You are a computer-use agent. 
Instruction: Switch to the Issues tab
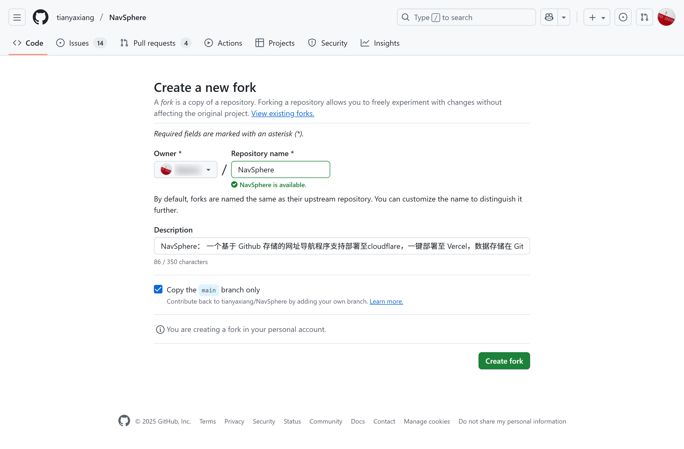[81, 43]
